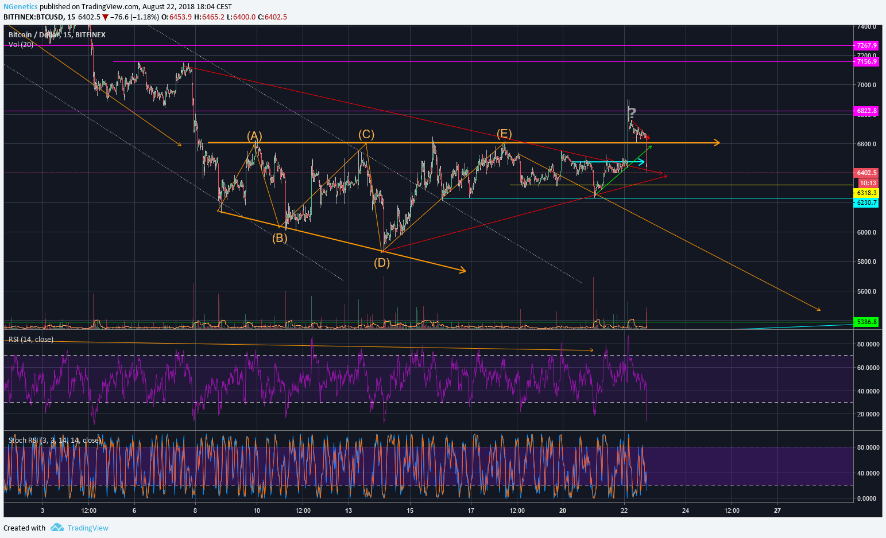The width and height of the screenshot is (886, 538).
Task: Click the TradingView cloud logo icon
Action: pyautogui.click(x=56, y=528)
